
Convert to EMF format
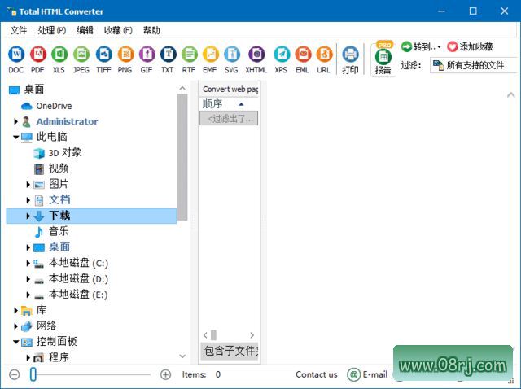[x=210, y=59]
